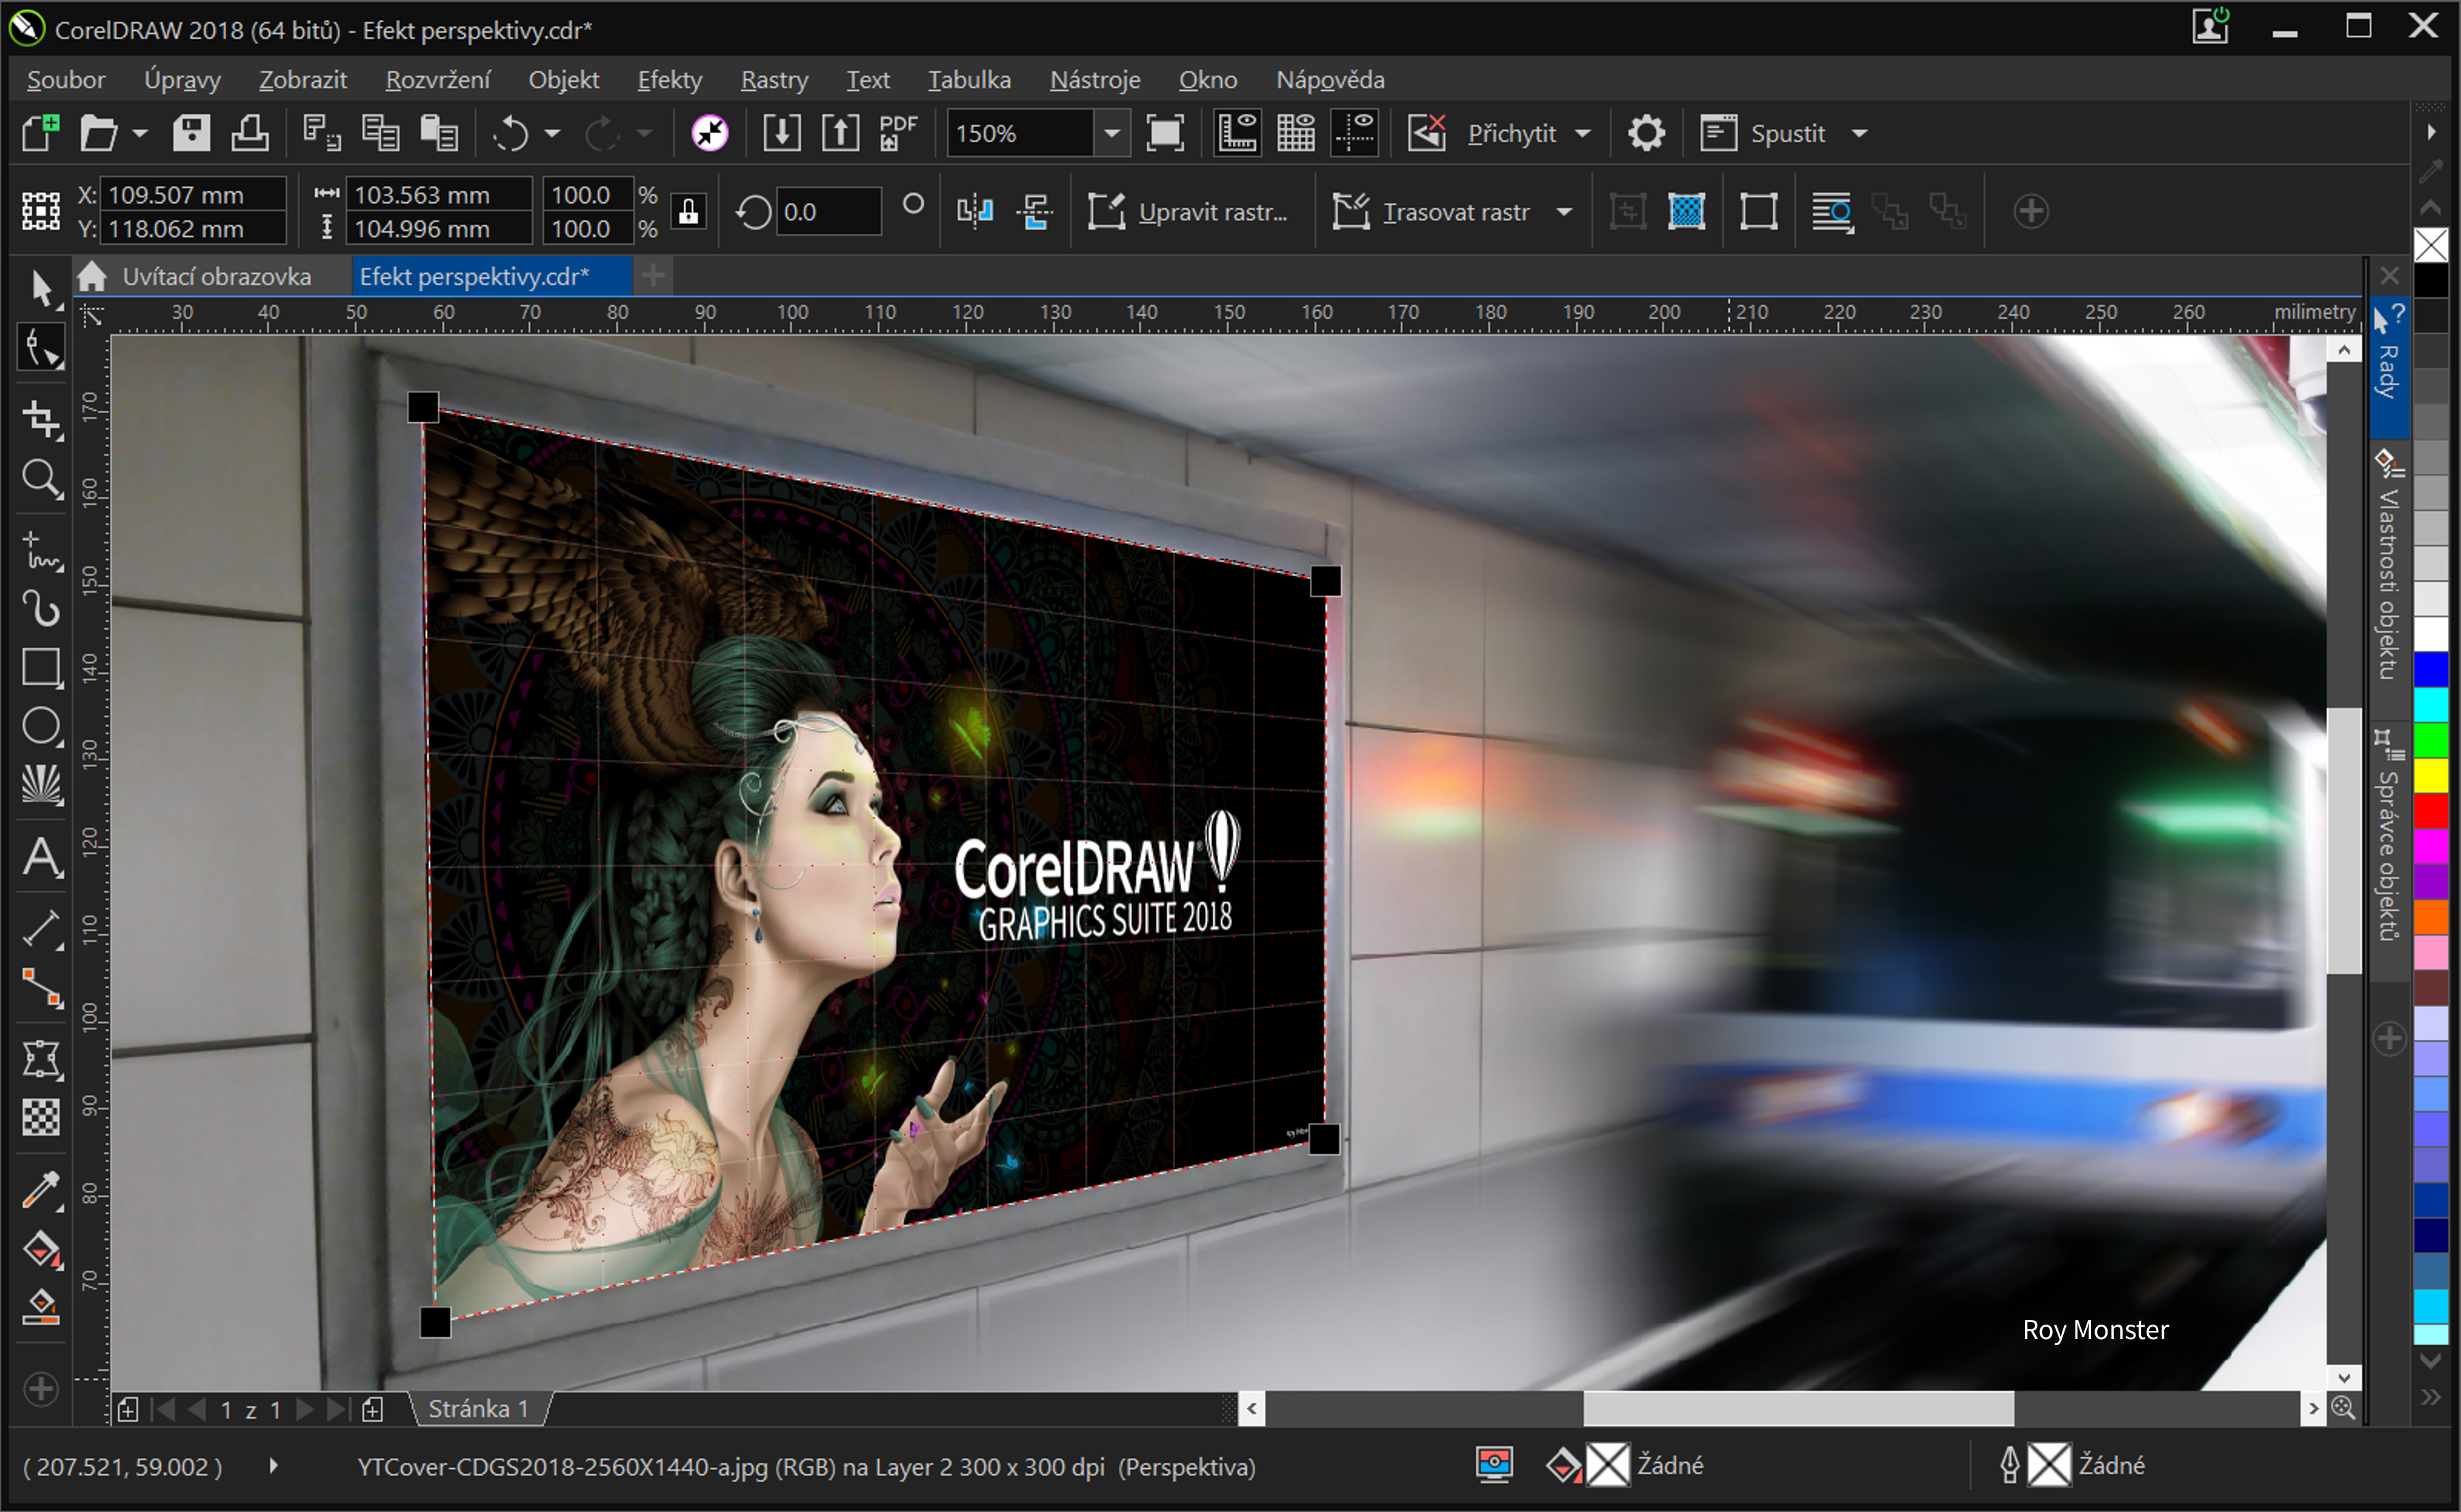Viewport: 2461px width, 1512px height.
Task: Expand the Trasovat rastr dropdown
Action: coord(1564,211)
